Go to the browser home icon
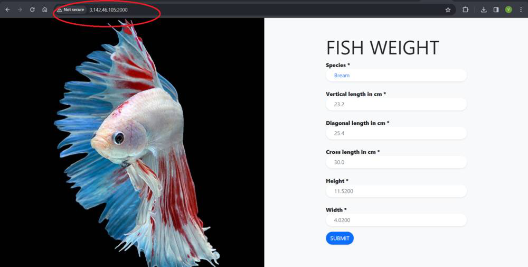The width and height of the screenshot is (528, 267). coord(44,10)
